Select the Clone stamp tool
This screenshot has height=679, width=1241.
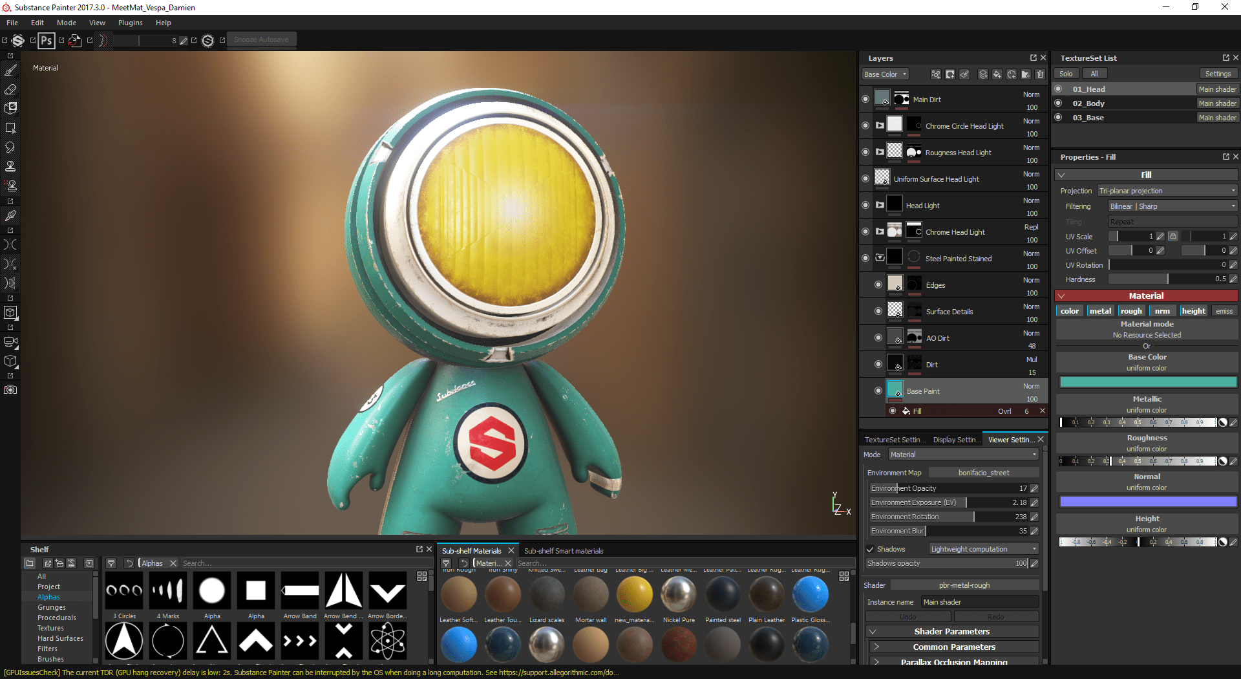10,166
